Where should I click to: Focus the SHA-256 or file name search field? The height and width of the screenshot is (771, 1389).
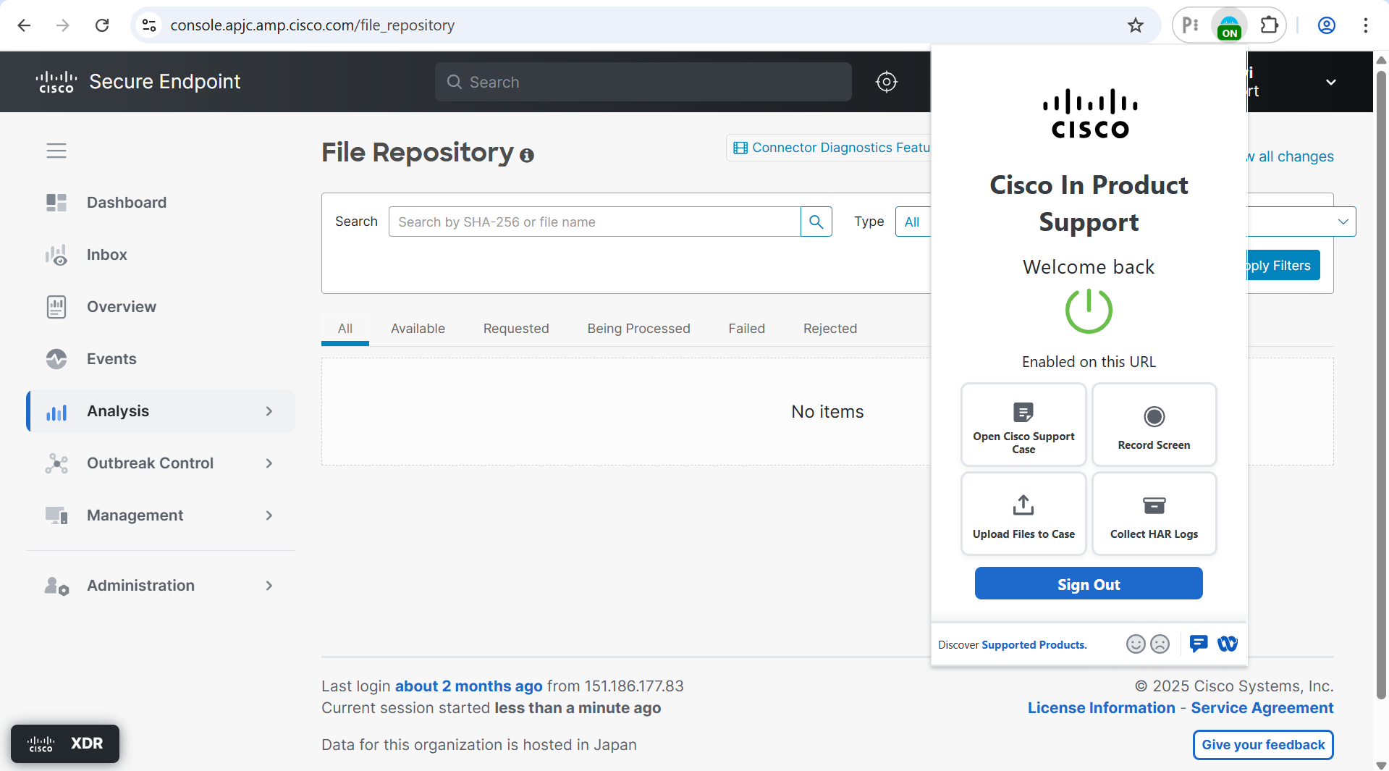[594, 222]
